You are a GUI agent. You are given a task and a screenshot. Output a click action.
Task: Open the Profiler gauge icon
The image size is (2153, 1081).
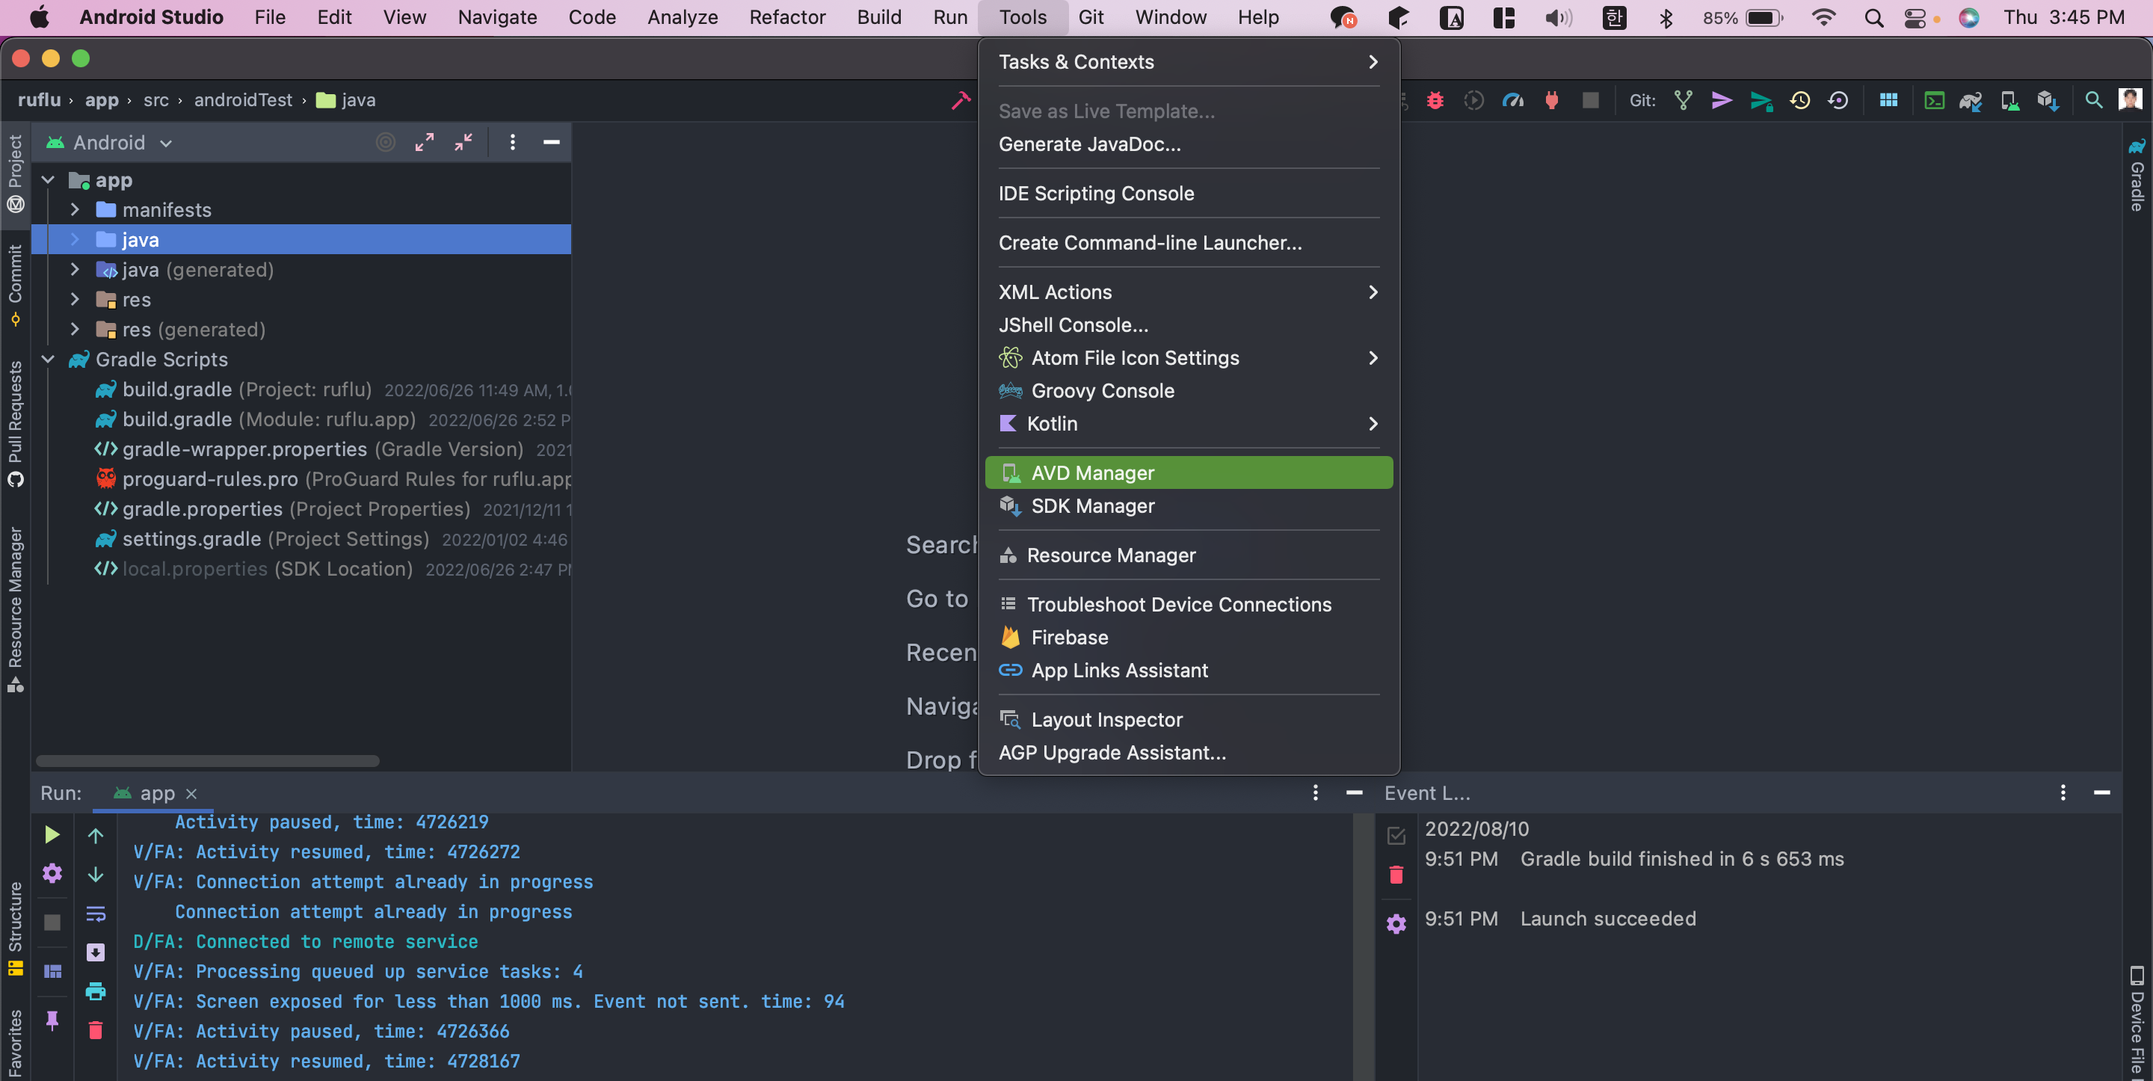(x=1513, y=100)
